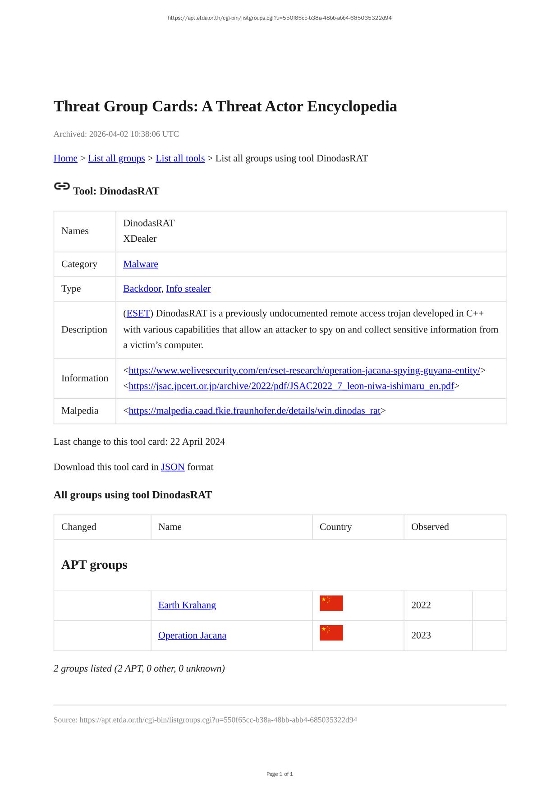Go to Home in the breadcrumb

point(65,158)
